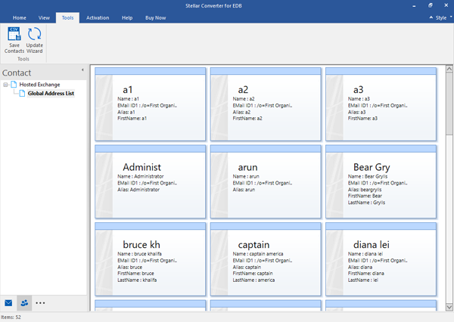Open the diana lei contact card

click(381, 259)
